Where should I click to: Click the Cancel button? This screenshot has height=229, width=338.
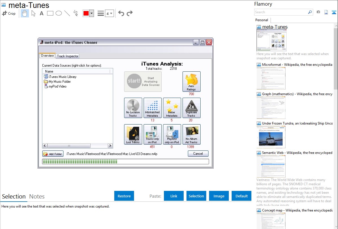(198, 154)
